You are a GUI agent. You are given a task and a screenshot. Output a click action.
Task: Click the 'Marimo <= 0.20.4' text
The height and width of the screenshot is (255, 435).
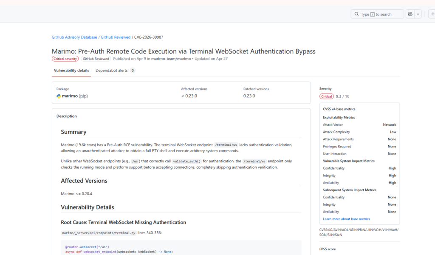pyautogui.click(x=76, y=194)
